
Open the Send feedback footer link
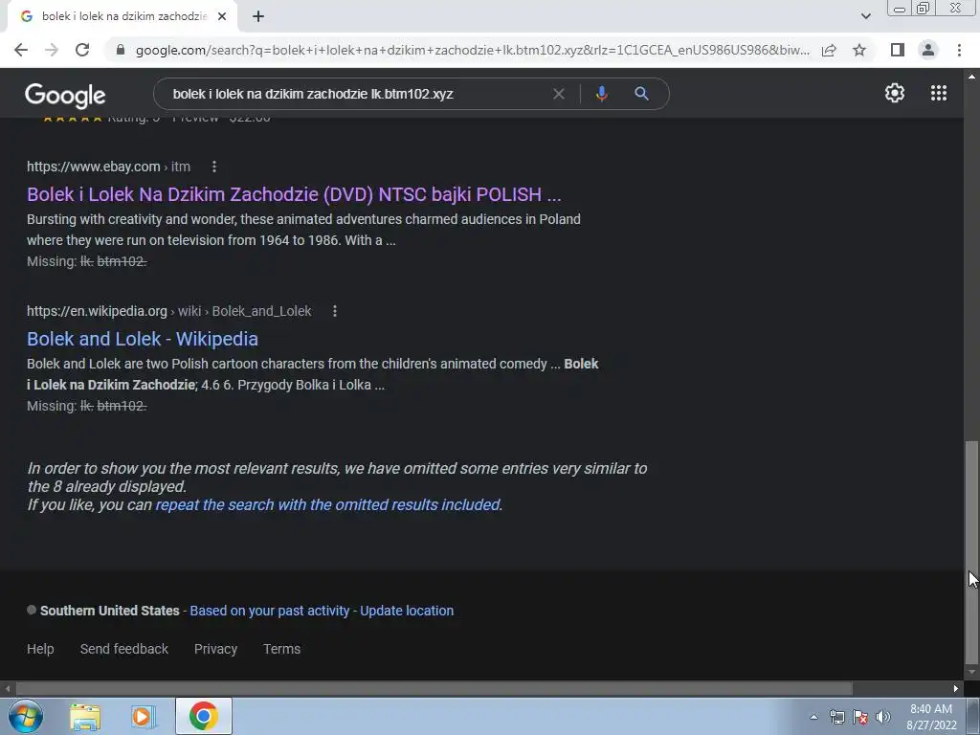tap(124, 649)
